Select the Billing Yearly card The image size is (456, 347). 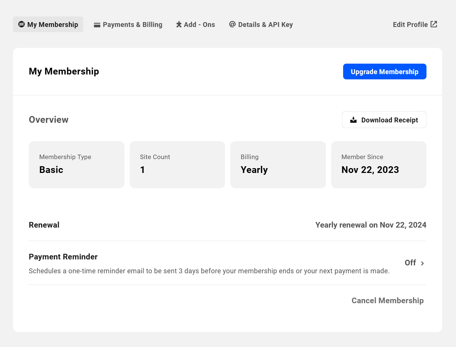278,165
